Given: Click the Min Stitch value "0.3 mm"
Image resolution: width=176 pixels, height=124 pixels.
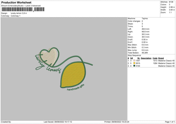Looking at the screenshot, I should [x=145, y=47].
